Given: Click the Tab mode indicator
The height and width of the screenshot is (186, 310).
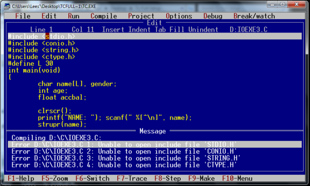Looking at the screenshot, I should coord(160,29).
